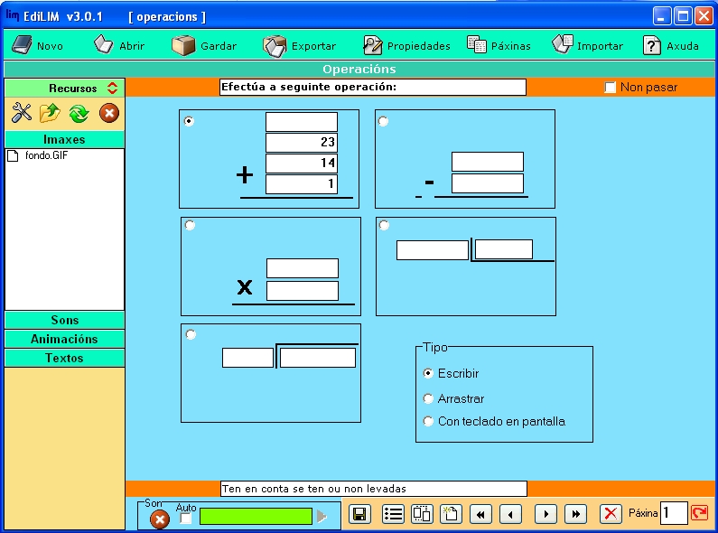This screenshot has width=718, height=533.
Task: Enable the Non pasar checkbox
Action: (611, 88)
